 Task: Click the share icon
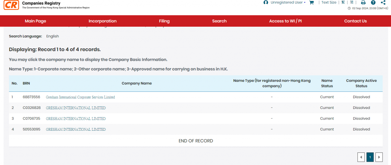[x=383, y=3]
